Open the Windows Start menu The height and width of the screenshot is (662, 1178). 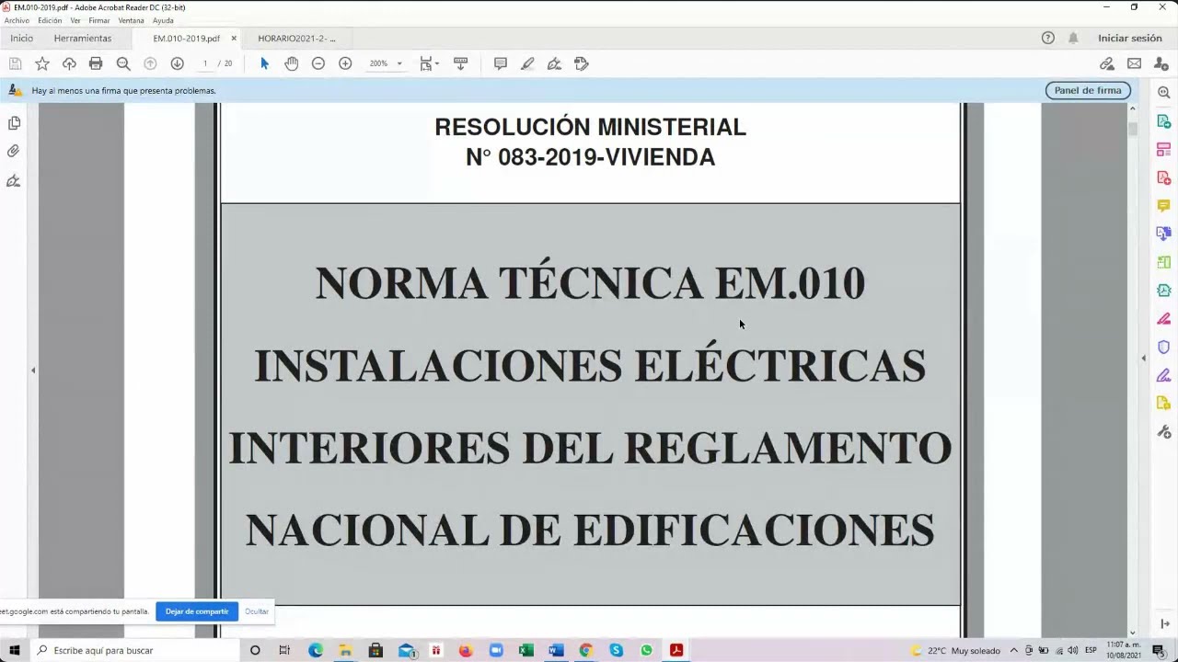[14, 650]
